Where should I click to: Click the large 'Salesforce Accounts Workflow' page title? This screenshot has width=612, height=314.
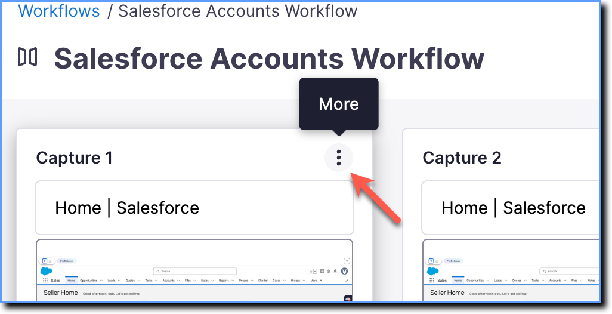(x=269, y=58)
